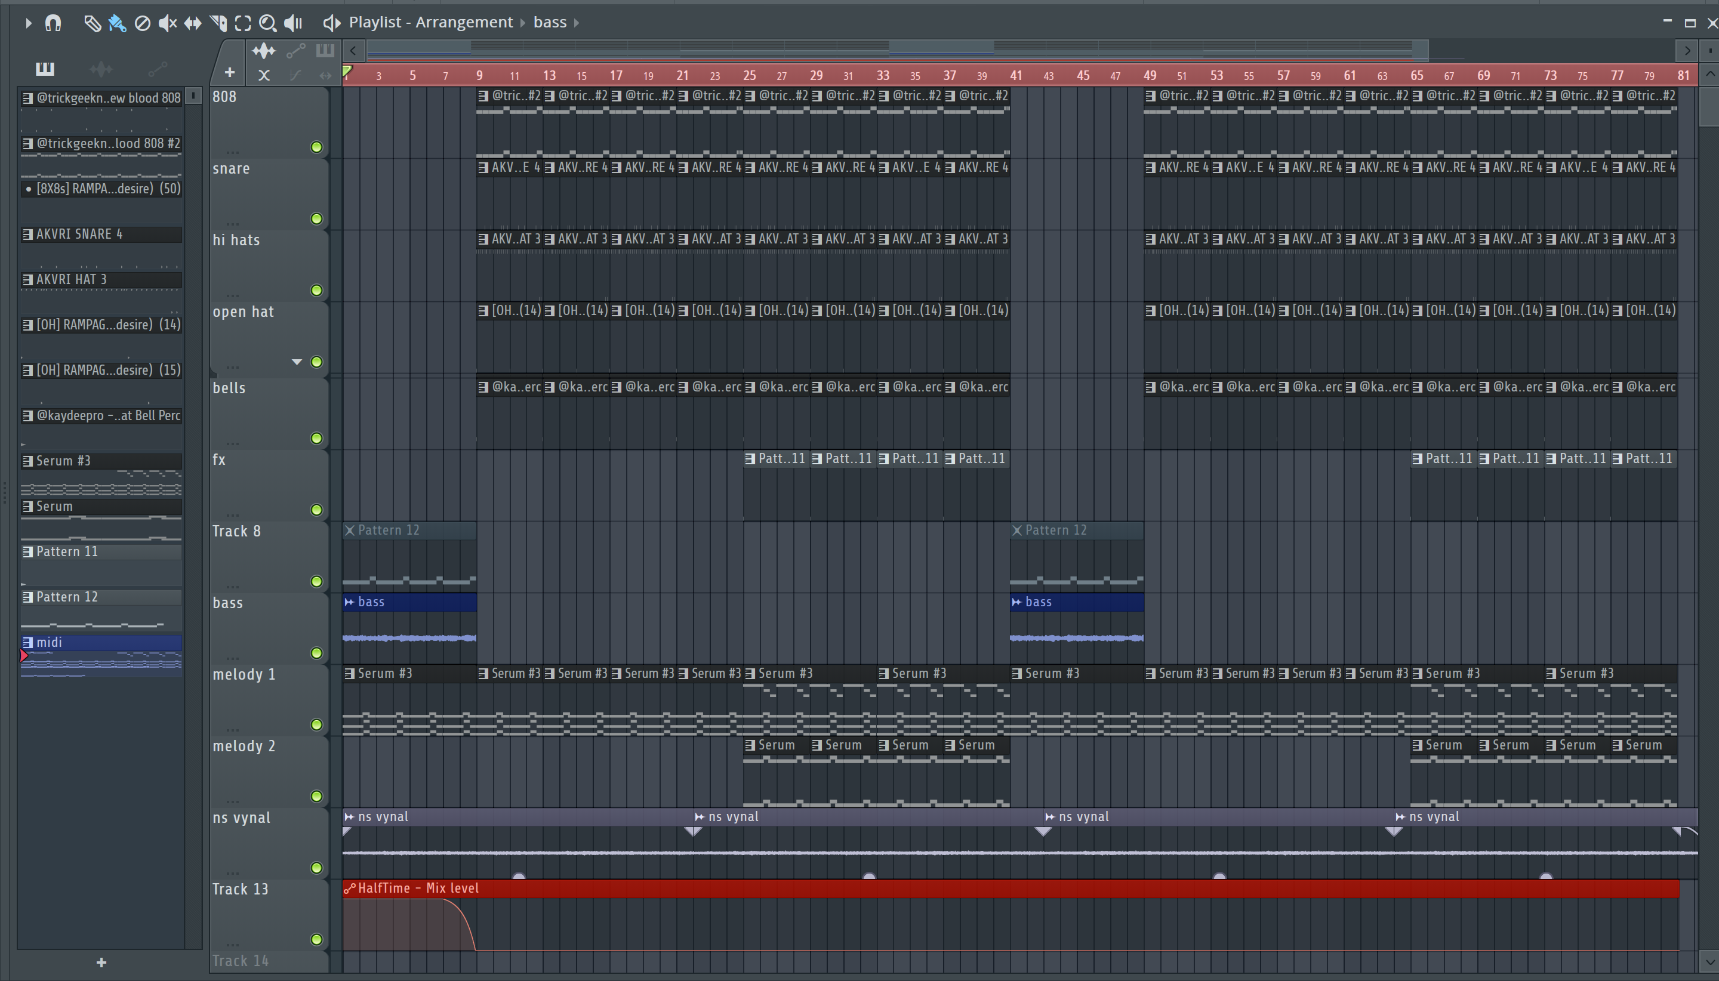Select the Paint brush tool
1719x981 pixels.
(x=116, y=23)
